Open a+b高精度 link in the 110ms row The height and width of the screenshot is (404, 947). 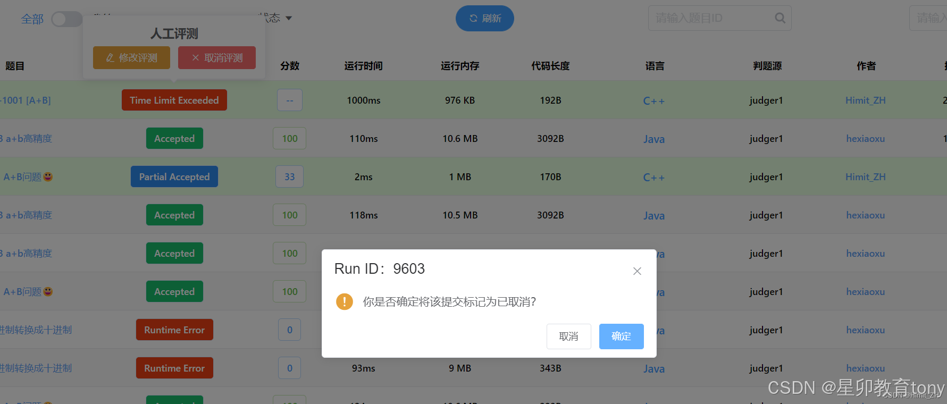point(27,139)
